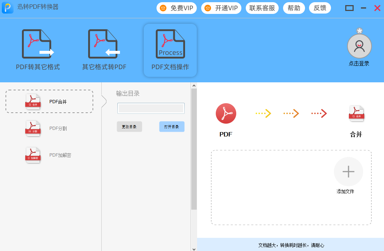Click the star badge above the avatar
This screenshot has height=251, width=384.
pyautogui.click(x=359, y=31)
